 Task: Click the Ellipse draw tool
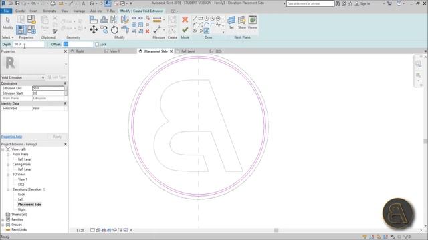coord(195,31)
